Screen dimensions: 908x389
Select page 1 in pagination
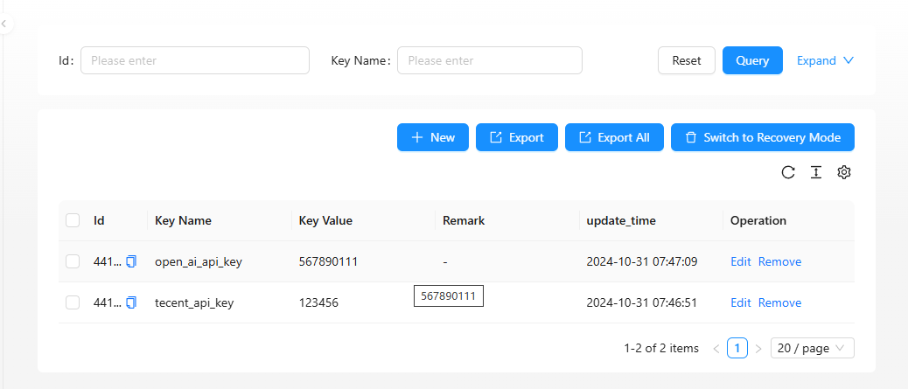[x=737, y=348]
